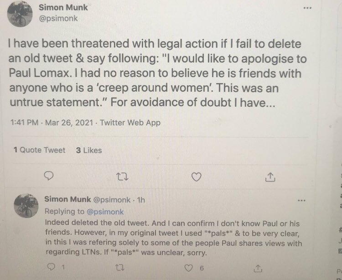View the 3 Likes list
Image resolution: width=342 pixels, height=280 pixels.
[x=89, y=150]
